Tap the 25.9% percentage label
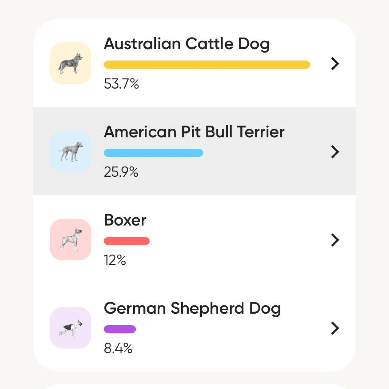This screenshot has width=389, height=389. 121,172
